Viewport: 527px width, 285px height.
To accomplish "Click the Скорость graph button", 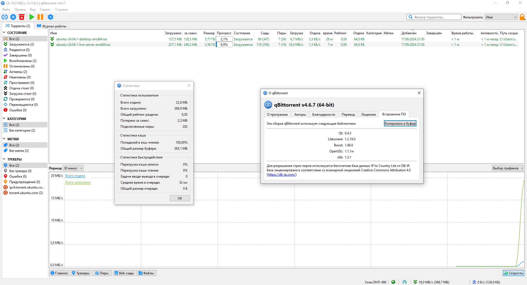I will tap(513, 273).
